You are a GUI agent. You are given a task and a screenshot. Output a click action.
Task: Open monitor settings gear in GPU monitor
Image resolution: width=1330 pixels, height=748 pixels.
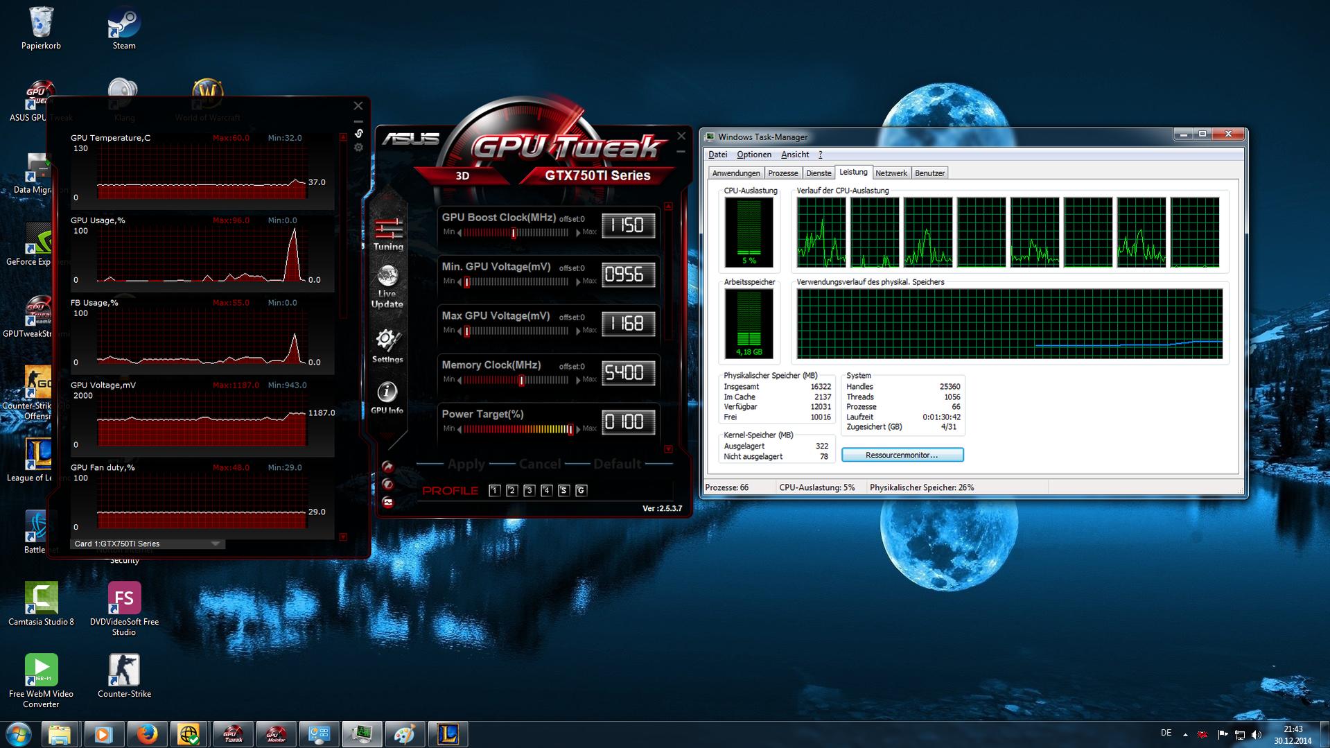[x=358, y=147]
